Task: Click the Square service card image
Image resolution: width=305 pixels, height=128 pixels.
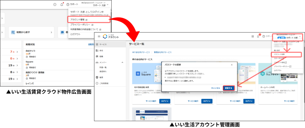Action: 147,74
